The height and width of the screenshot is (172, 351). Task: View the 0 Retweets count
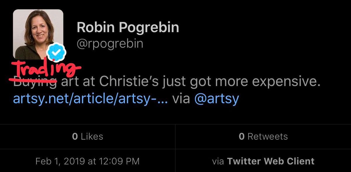pyautogui.click(x=263, y=136)
